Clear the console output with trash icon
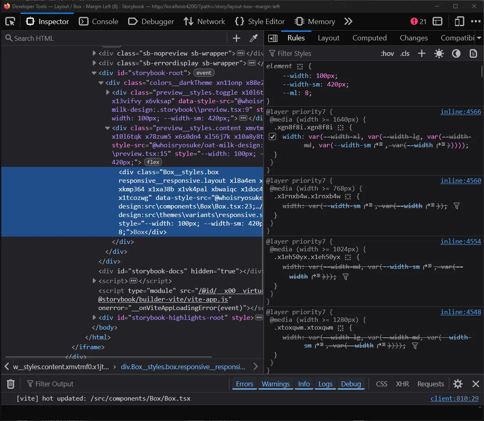Viewport: 484px width, 421px height. tap(10, 384)
